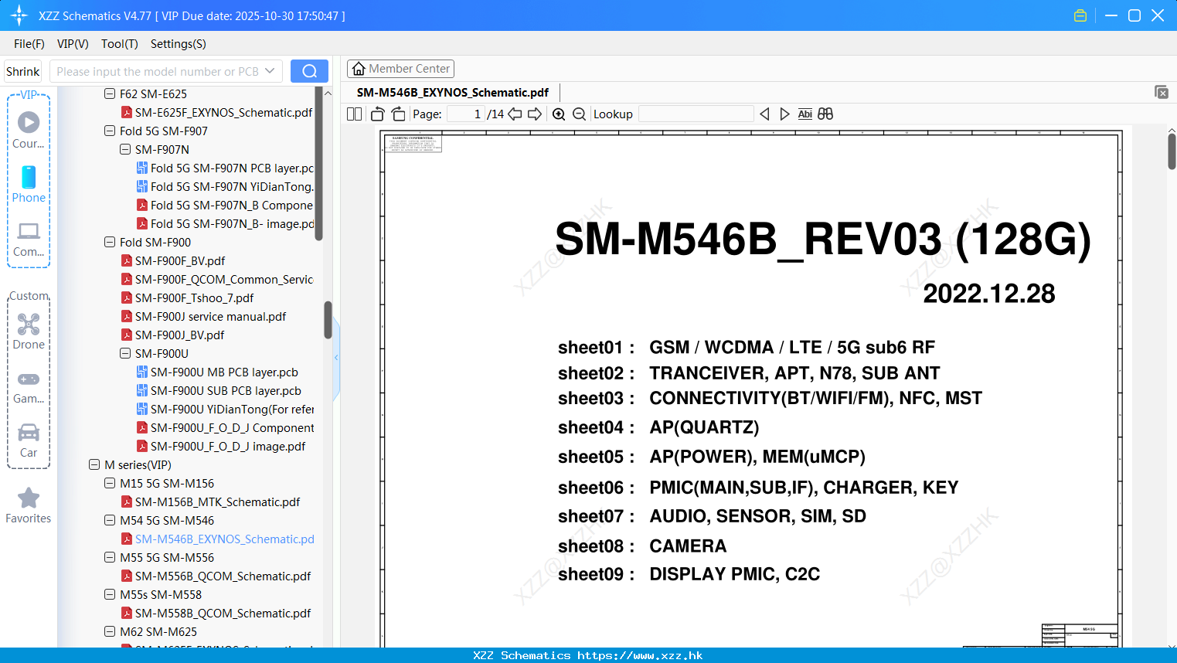This screenshot has width=1177, height=663.
Task: Click the Lookup text field
Action: (696, 114)
